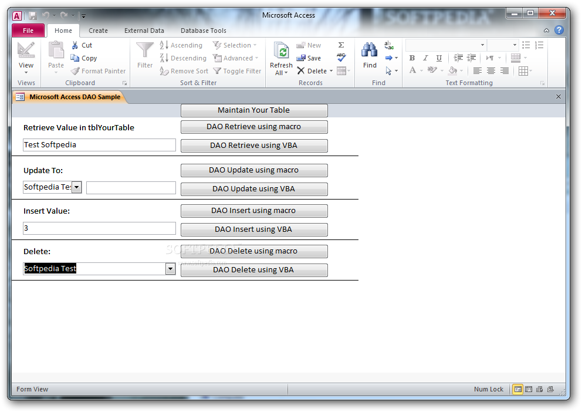
Task: Click the bullet list icon
Action: [x=526, y=45]
